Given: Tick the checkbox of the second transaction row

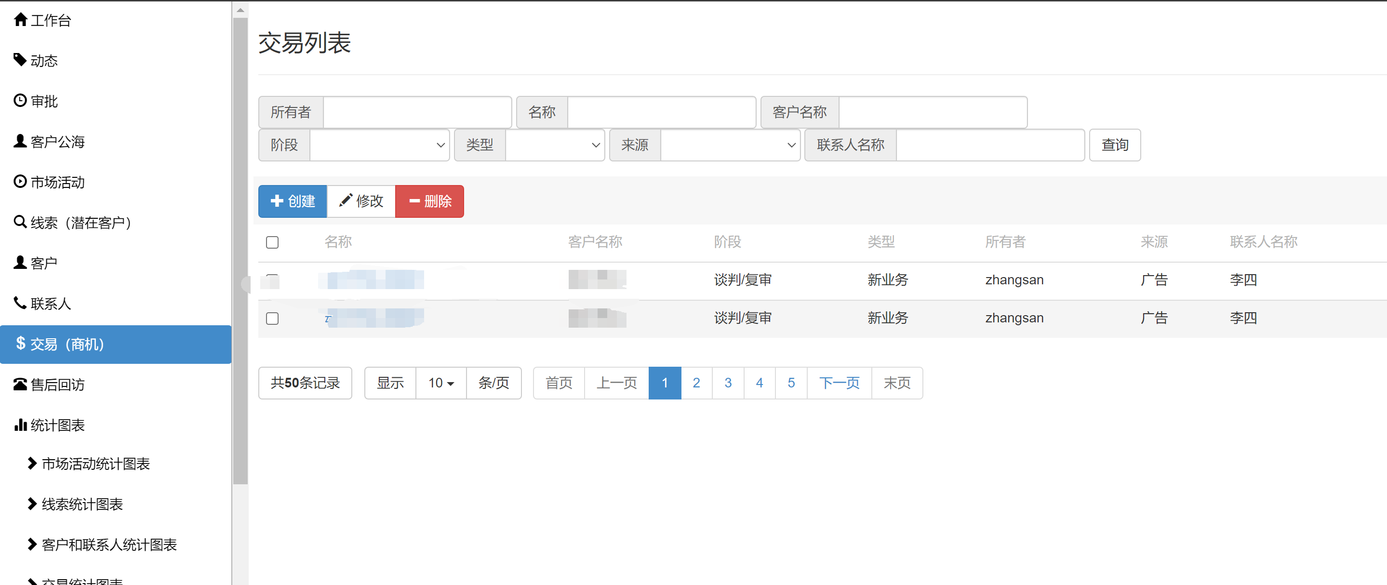Looking at the screenshot, I should pyautogui.click(x=272, y=319).
